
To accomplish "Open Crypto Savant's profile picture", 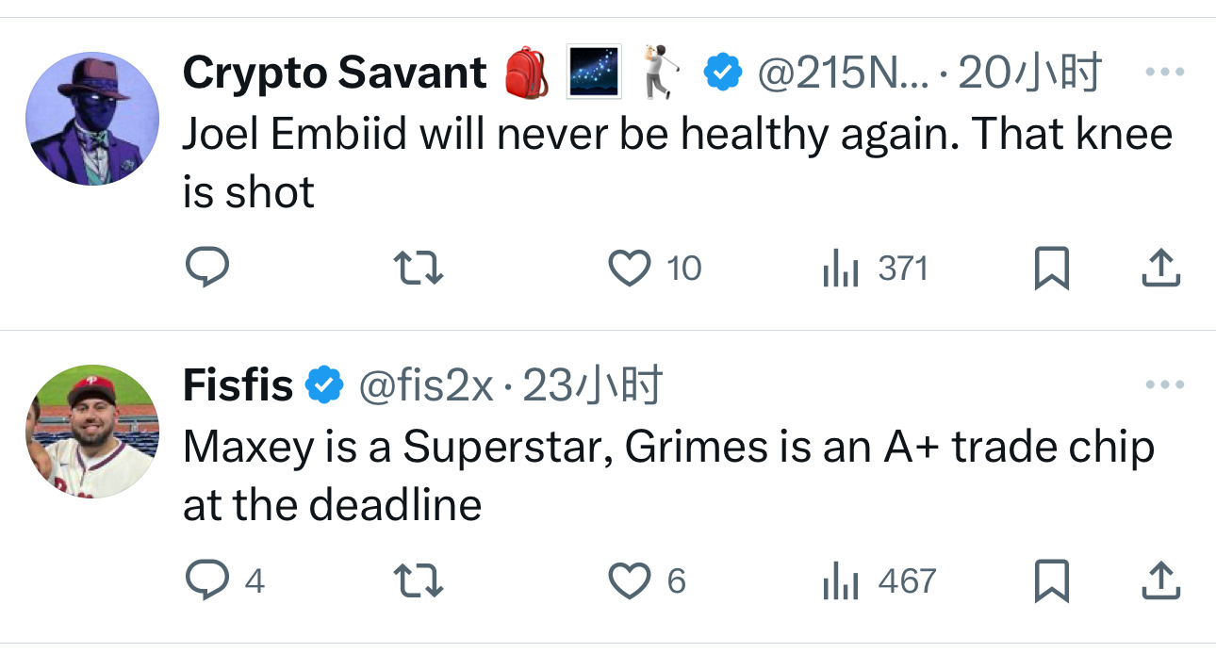I will pyautogui.click(x=92, y=118).
